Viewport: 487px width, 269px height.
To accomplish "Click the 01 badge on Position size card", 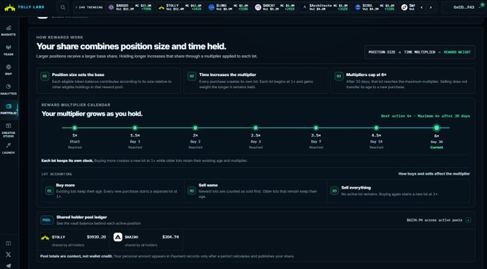I will coord(44,77).
